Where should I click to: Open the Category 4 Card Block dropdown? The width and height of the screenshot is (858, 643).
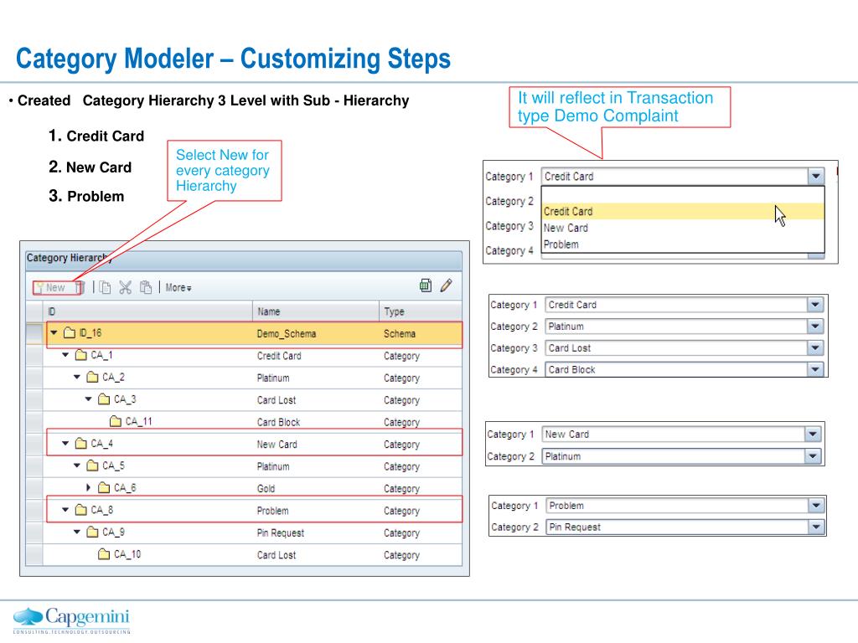[x=815, y=369]
